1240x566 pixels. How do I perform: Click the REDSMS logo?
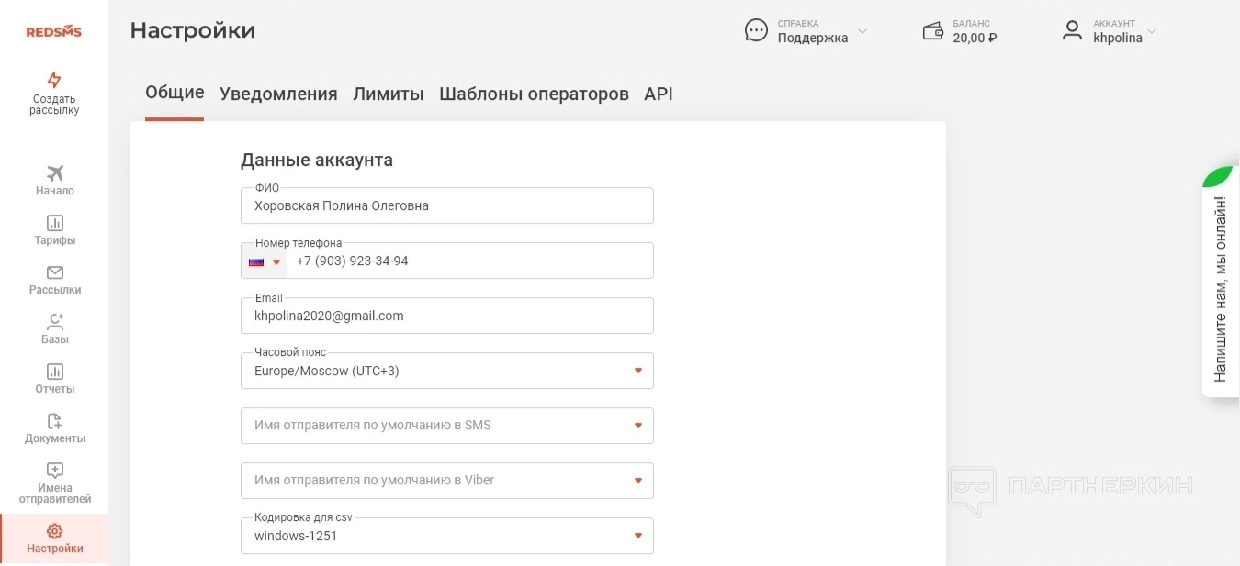point(53,31)
